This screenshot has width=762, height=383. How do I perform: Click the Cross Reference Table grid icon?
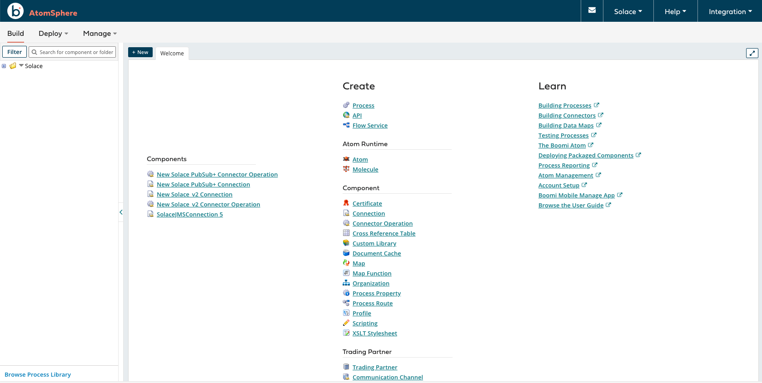[x=346, y=233]
